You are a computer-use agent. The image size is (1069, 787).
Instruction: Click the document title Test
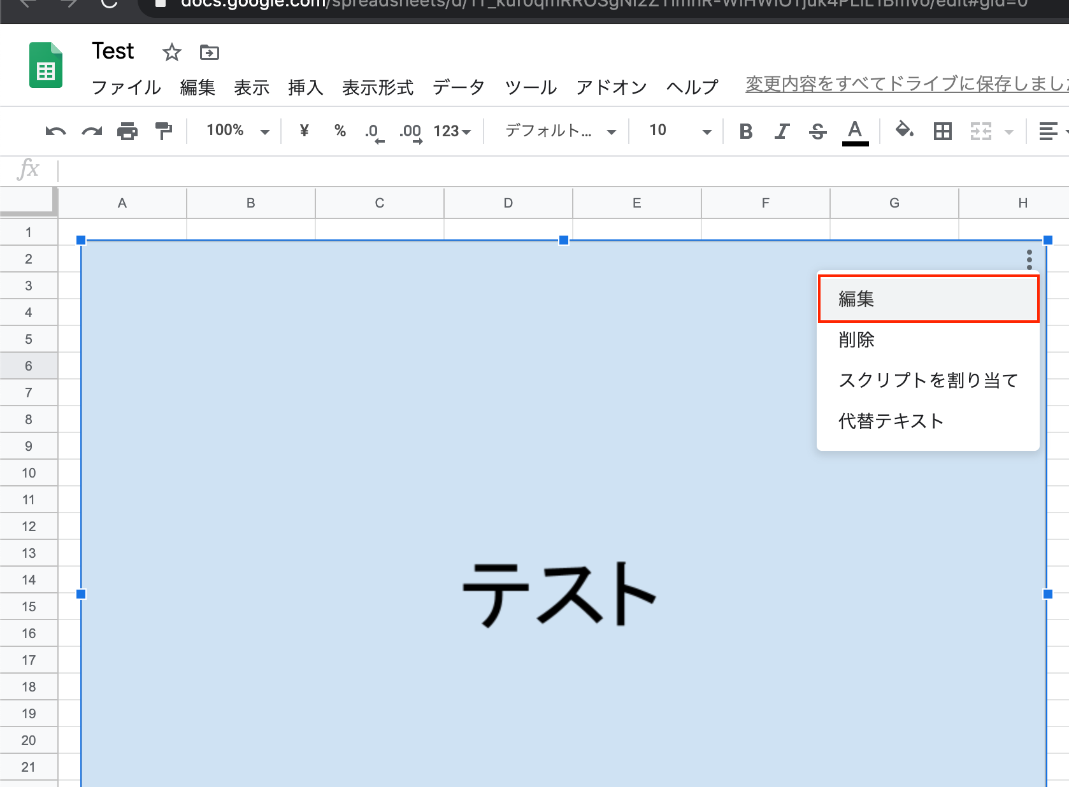click(x=113, y=51)
